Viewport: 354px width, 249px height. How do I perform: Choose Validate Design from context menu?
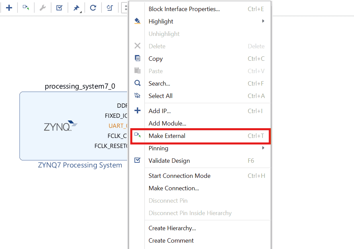[x=169, y=161]
